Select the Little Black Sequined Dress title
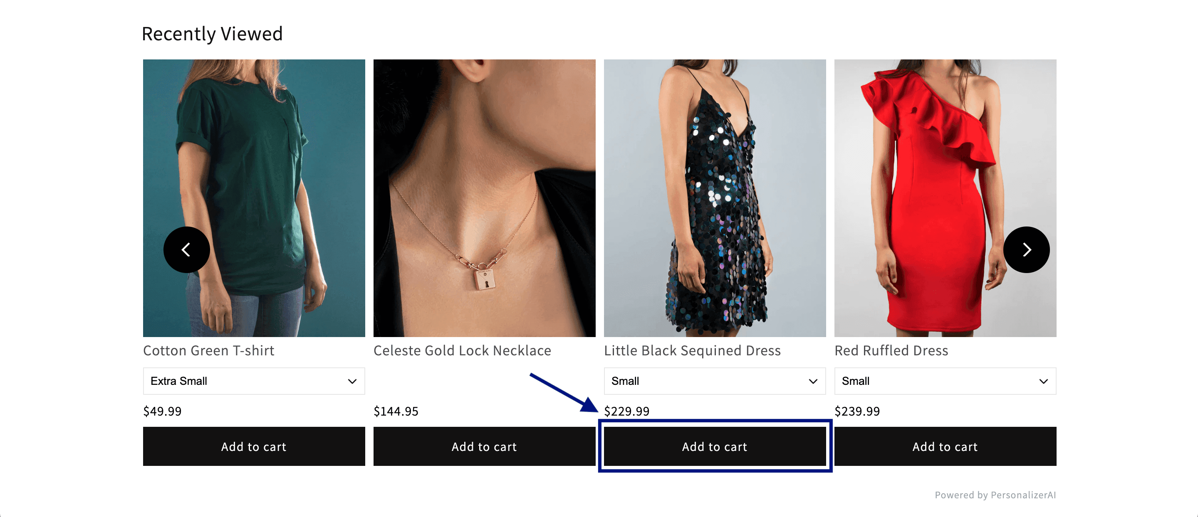1198x517 pixels. tap(692, 350)
